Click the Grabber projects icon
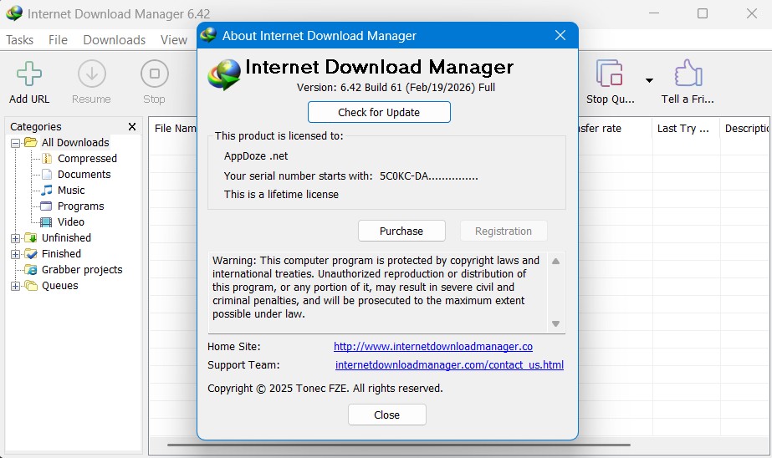This screenshot has width=772, height=458. pos(31,270)
